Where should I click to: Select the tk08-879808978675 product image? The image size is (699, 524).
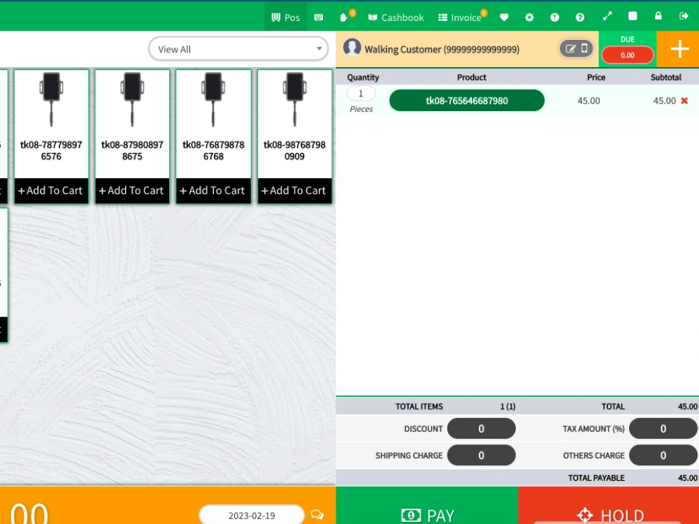click(132, 100)
